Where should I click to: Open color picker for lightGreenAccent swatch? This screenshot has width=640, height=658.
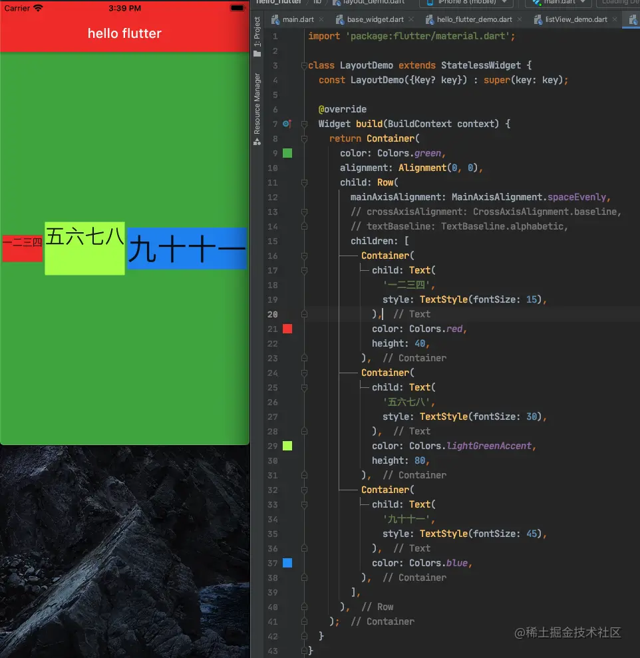point(287,446)
